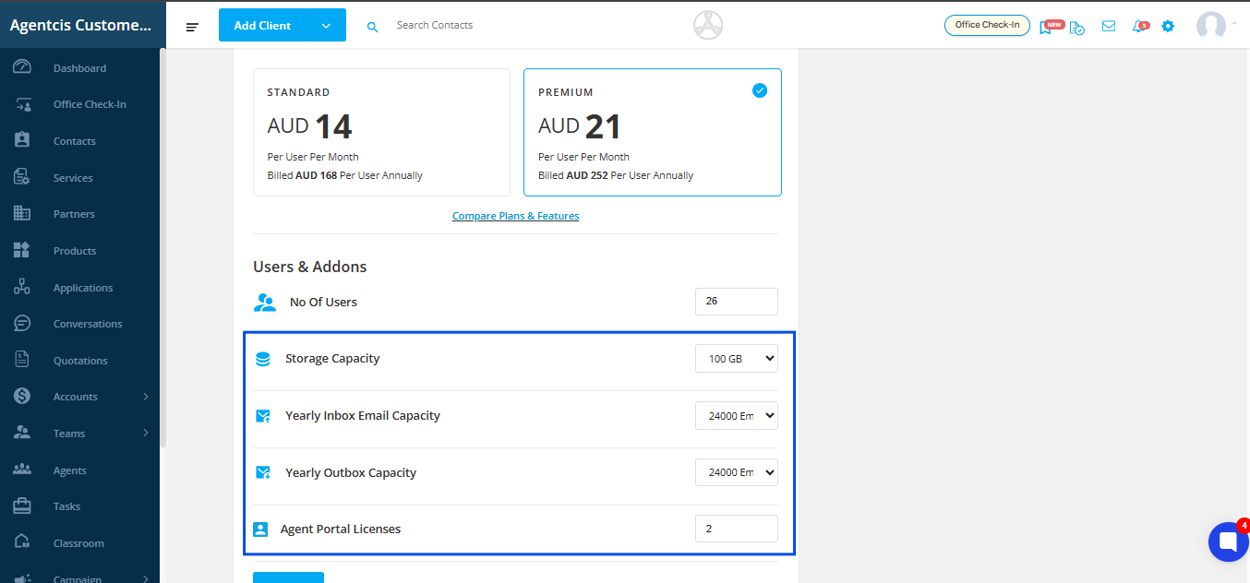Open the Yearly Outbox Capacity dropdown
The width and height of the screenshot is (1250, 583).
[x=736, y=473]
